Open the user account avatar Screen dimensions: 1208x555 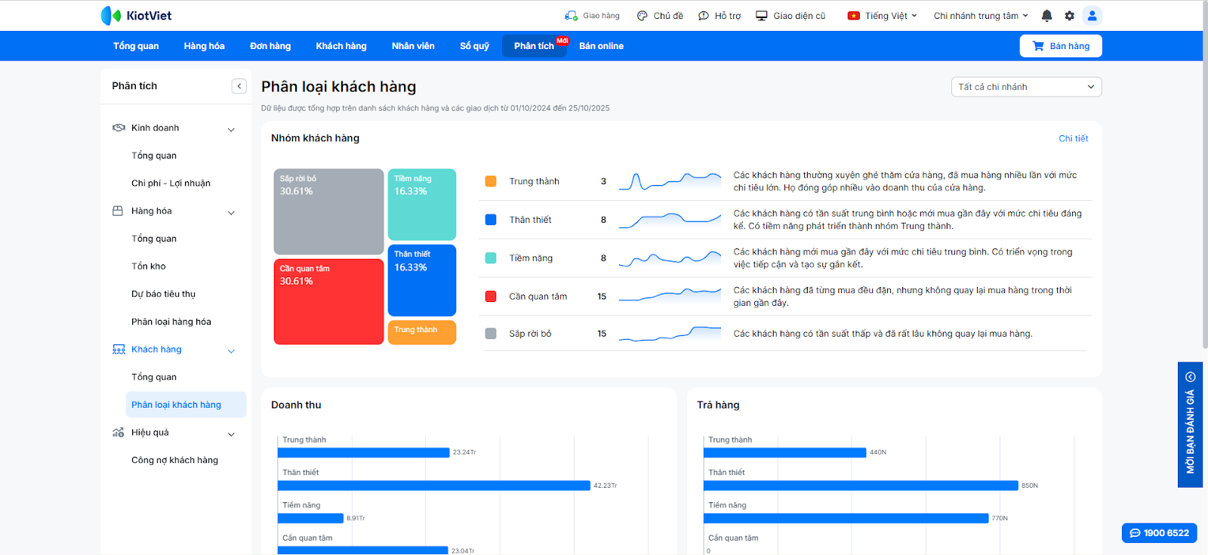1092,15
